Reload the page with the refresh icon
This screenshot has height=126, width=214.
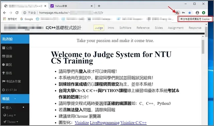(x=17, y=13)
